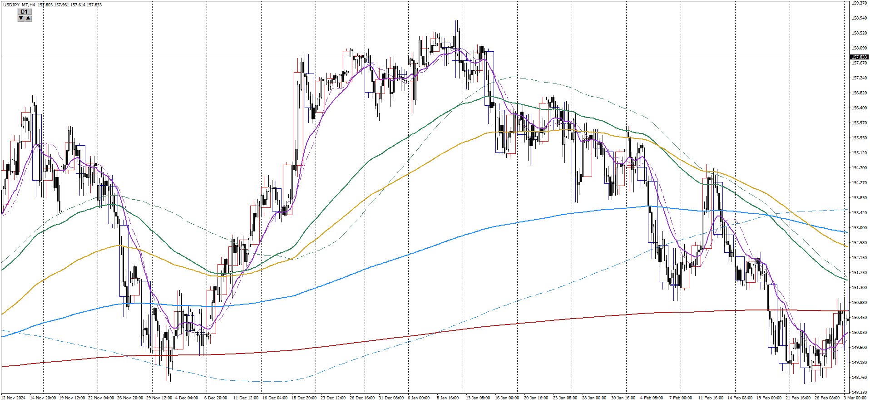Click price axis label 158.940
Image resolution: width=870 pixels, height=403 pixels.
[859, 18]
